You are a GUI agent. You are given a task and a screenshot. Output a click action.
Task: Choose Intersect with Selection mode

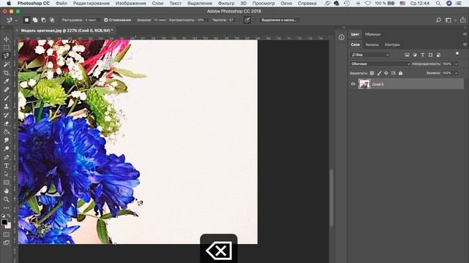pyautogui.click(x=52, y=20)
